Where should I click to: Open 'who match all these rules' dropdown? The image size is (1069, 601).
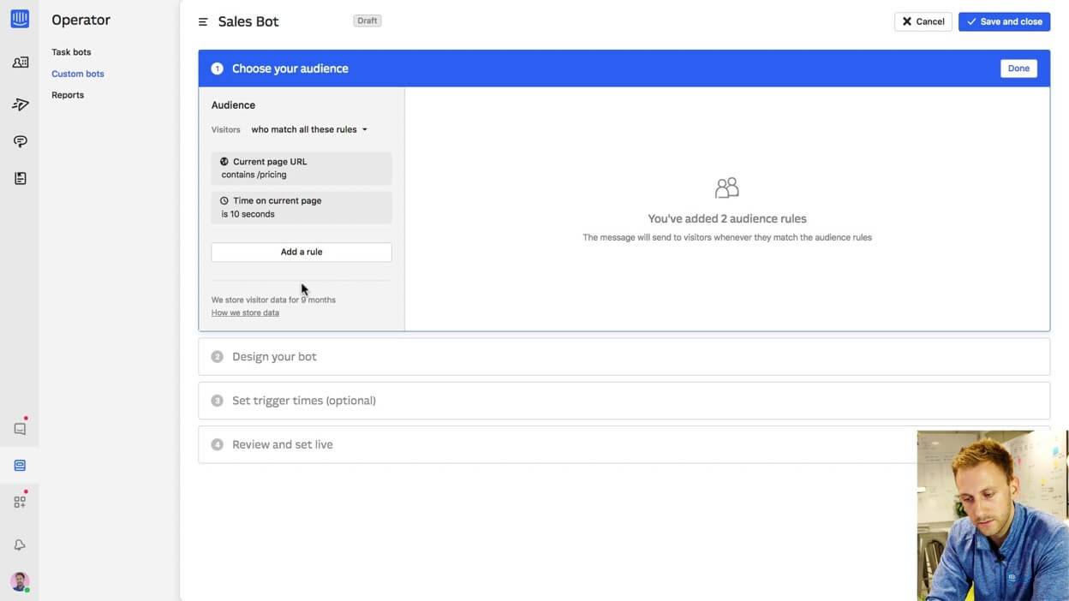[309, 130]
